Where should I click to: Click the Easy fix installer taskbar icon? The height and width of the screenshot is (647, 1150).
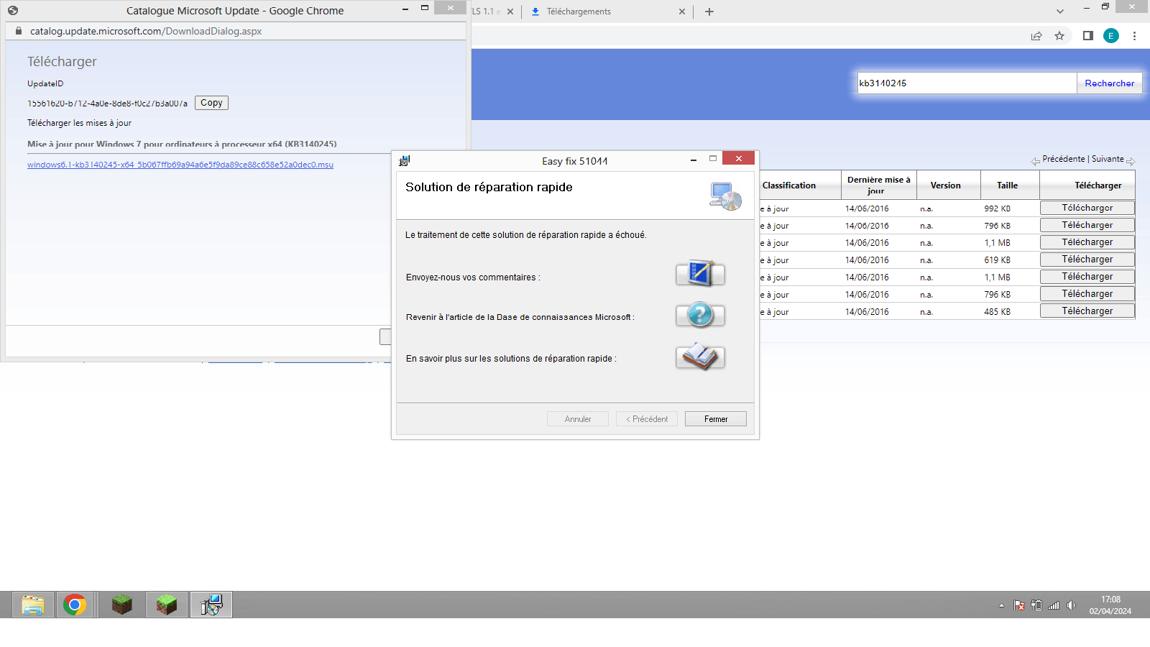(211, 605)
